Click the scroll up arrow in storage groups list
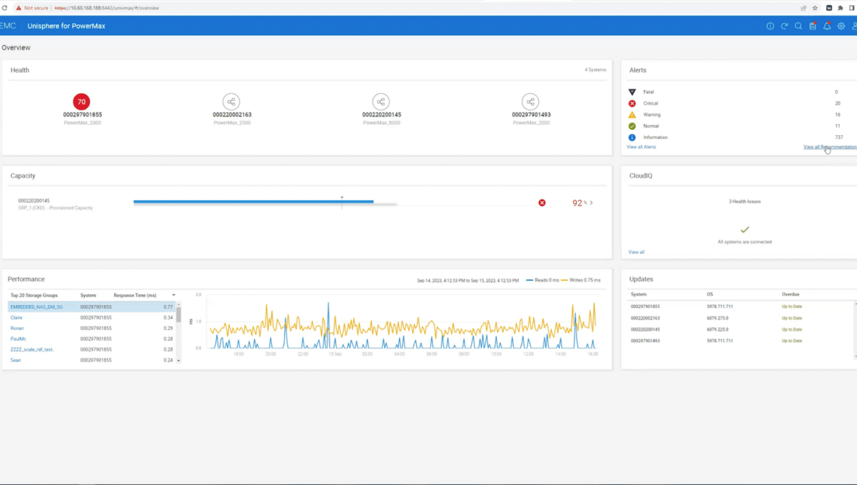857x485 pixels. (178, 304)
